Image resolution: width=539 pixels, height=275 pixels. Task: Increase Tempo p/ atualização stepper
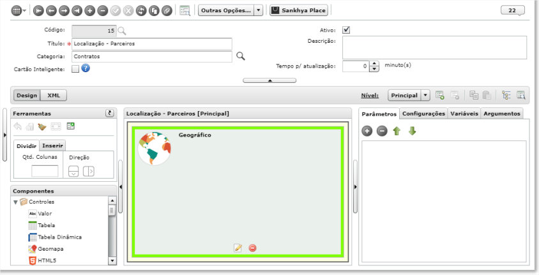[374, 64]
